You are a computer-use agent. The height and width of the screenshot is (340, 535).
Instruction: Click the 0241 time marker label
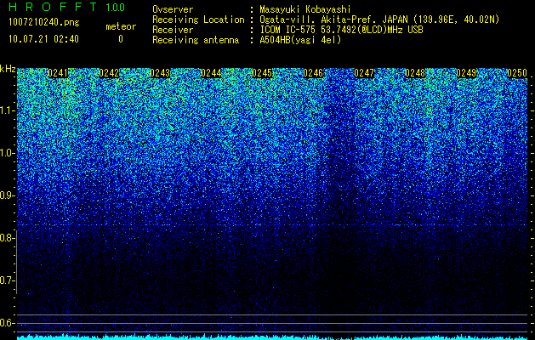(58, 73)
